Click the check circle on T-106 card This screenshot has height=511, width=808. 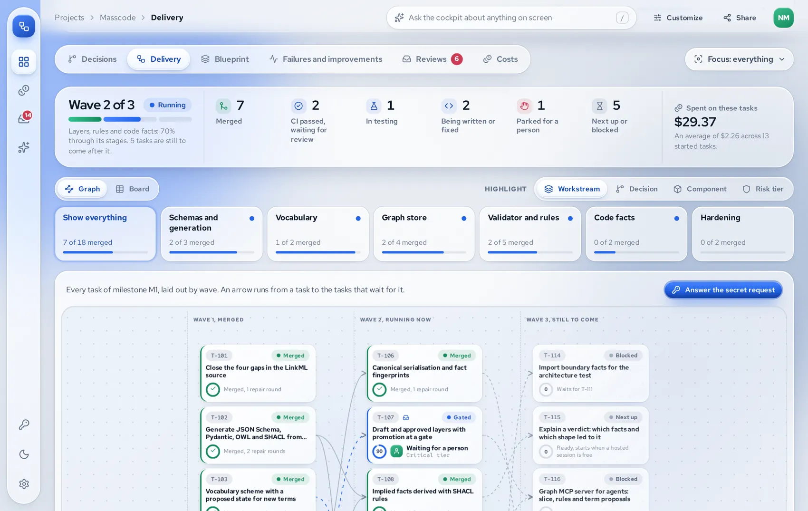click(379, 389)
